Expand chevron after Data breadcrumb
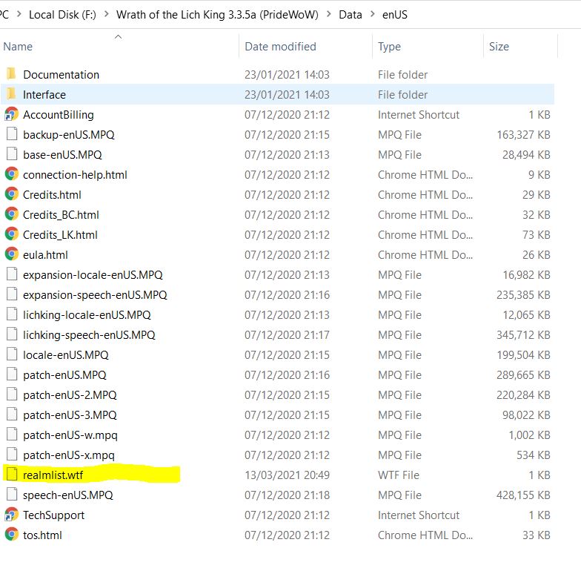The image size is (581, 568). click(x=372, y=14)
